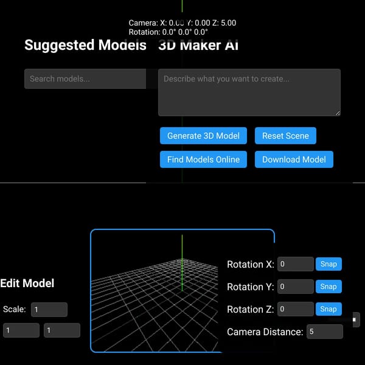The height and width of the screenshot is (365, 365).
Task: Select the Rotation X input field
Action: [x=296, y=264]
